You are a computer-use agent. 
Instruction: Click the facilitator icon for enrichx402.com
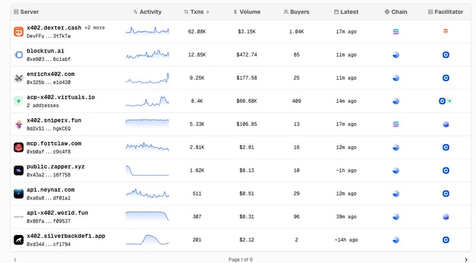pyautogui.click(x=446, y=78)
